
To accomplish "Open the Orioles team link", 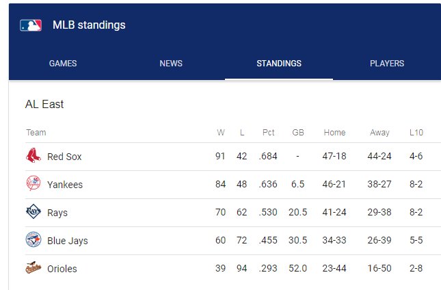I will (62, 269).
